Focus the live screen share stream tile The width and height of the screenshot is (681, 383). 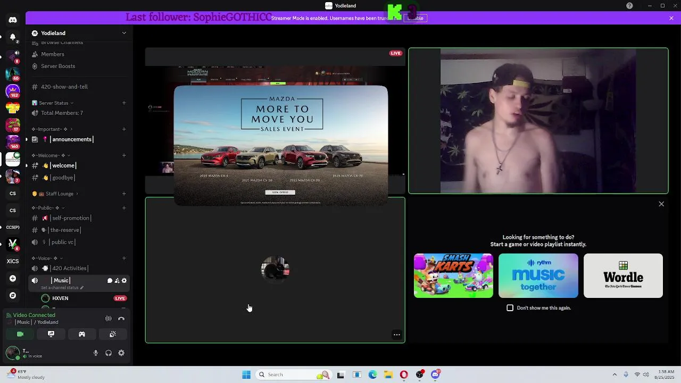(275, 121)
